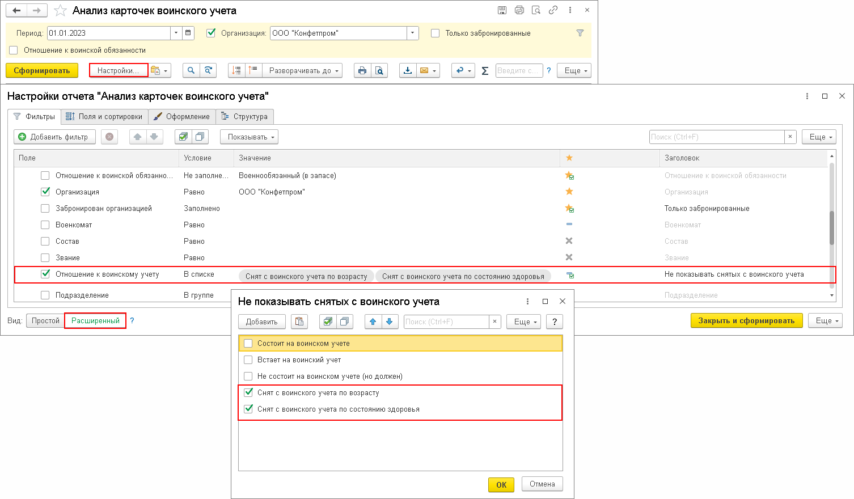Uncheck the Организация filter row checkbox
This screenshot has width=854, height=499.
click(x=45, y=192)
